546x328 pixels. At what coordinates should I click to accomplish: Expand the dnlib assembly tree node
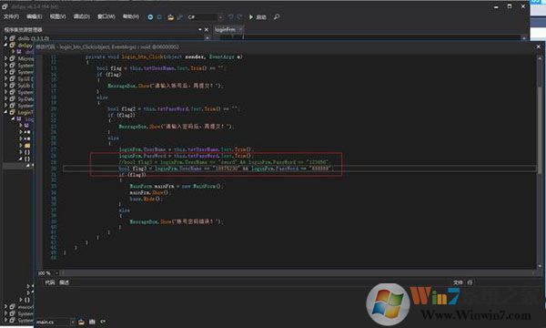pos(5,38)
